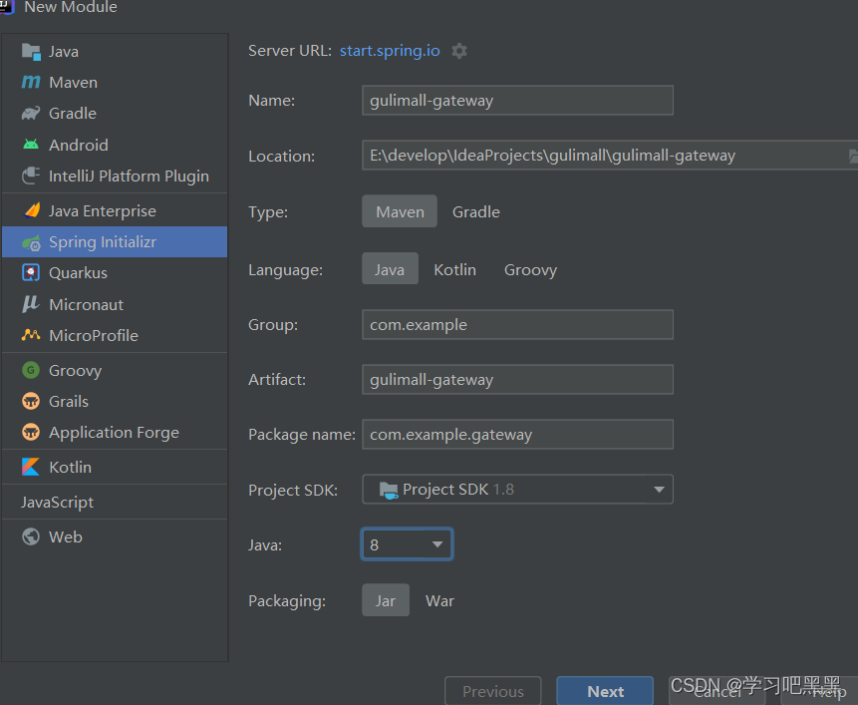Click the Quarkus icon
The image size is (858, 705).
tap(31, 272)
